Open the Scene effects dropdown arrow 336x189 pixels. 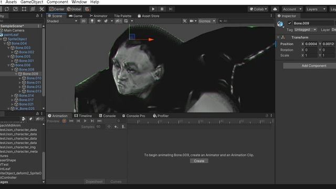click(x=112, y=21)
